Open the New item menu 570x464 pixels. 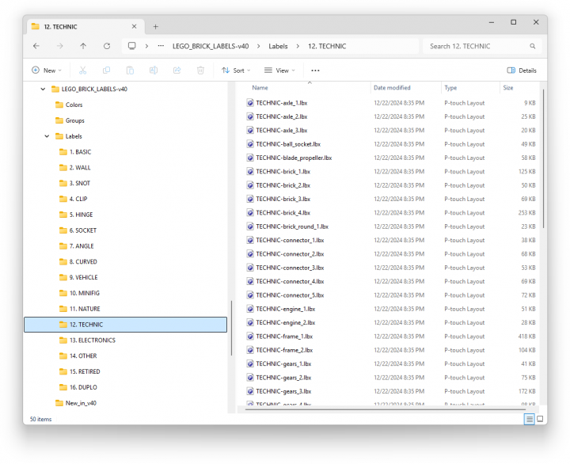[47, 70]
